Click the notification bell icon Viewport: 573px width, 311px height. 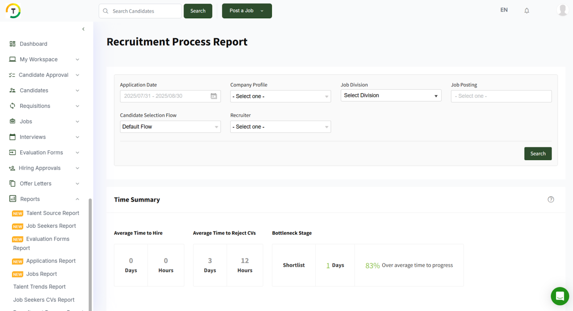tap(526, 11)
